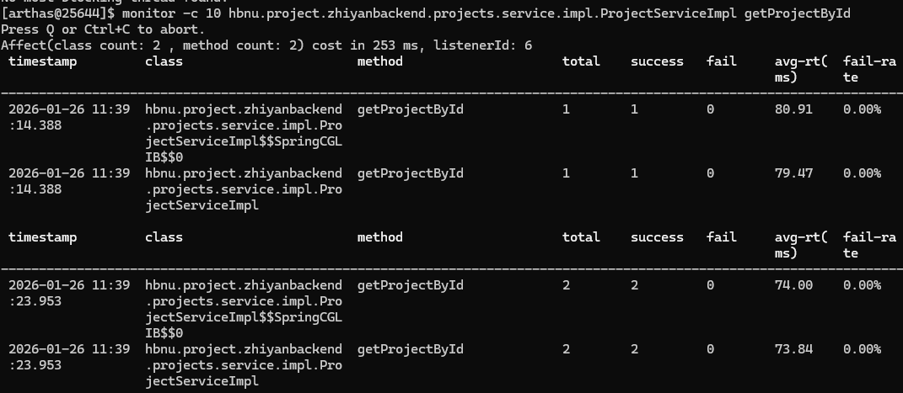
Task: Click the word monitor in the command
Action: 159,14
